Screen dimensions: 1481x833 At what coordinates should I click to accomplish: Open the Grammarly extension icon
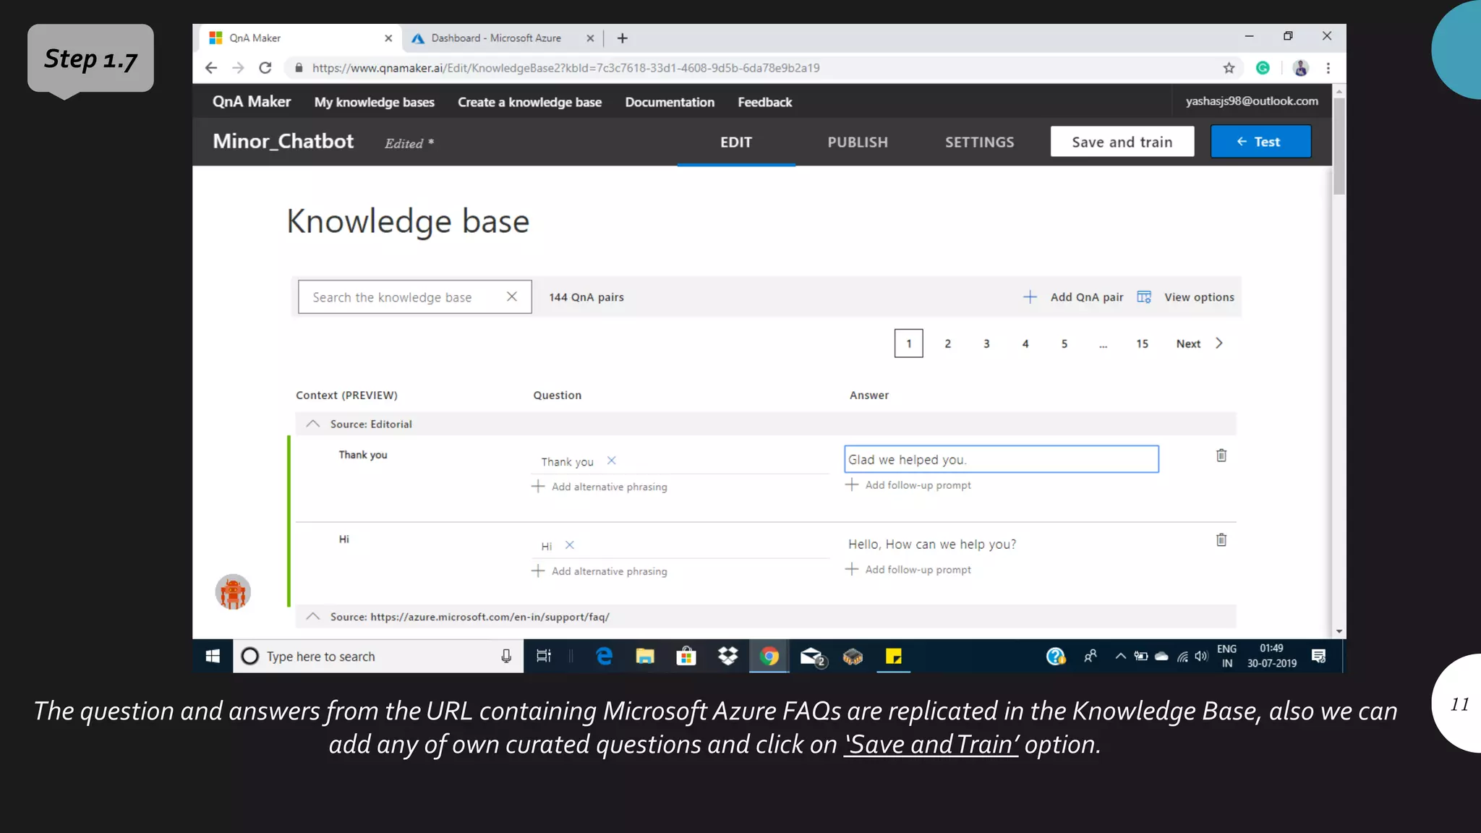coord(1263,68)
